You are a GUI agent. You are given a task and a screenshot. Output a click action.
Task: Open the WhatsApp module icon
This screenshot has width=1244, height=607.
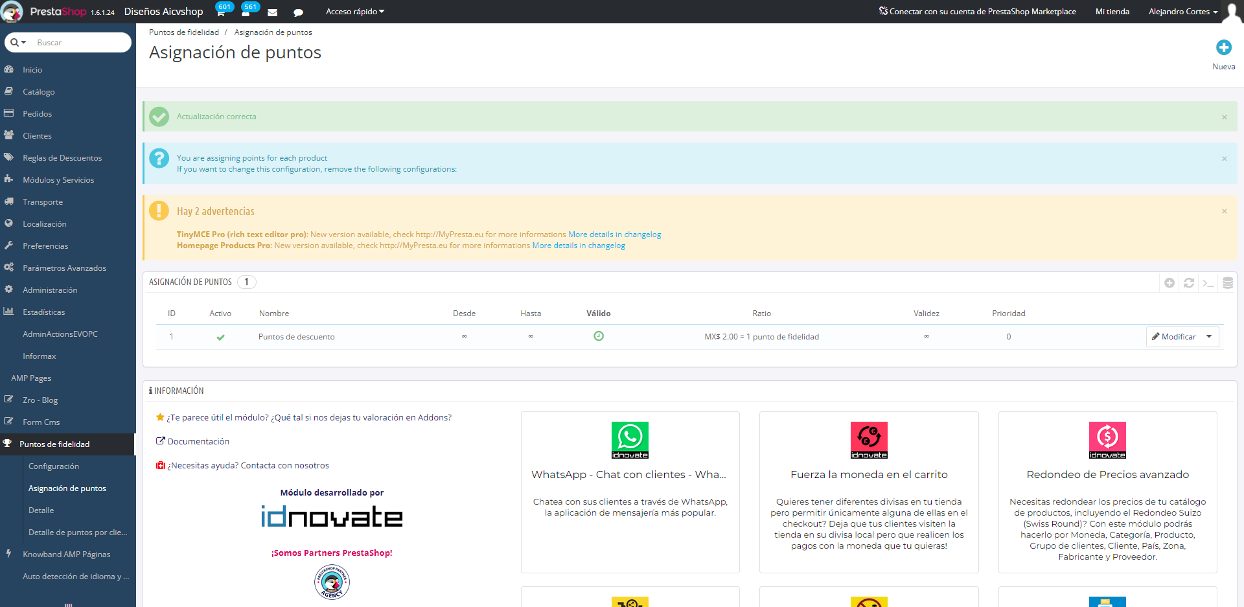click(630, 440)
